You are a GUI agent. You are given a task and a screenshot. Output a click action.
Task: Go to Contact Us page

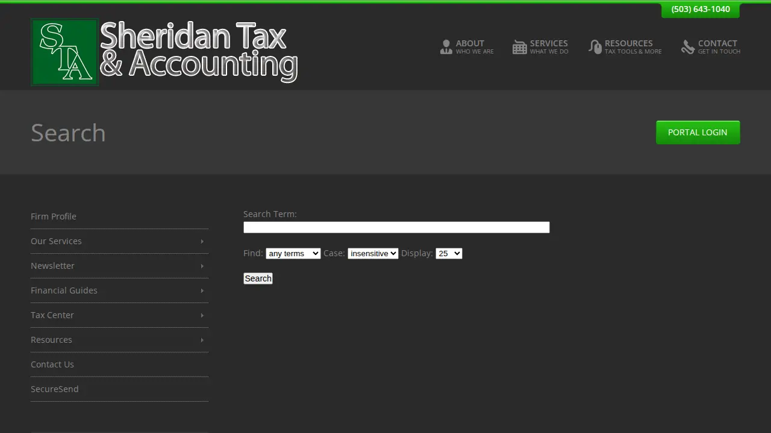[x=52, y=364]
